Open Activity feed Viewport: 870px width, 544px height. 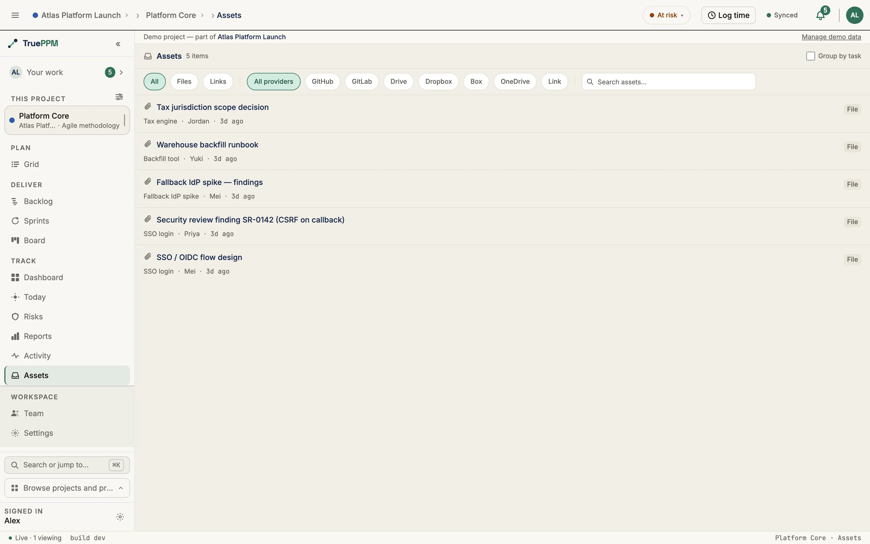(67, 356)
